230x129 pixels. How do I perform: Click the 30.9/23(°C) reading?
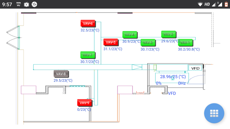132,41
